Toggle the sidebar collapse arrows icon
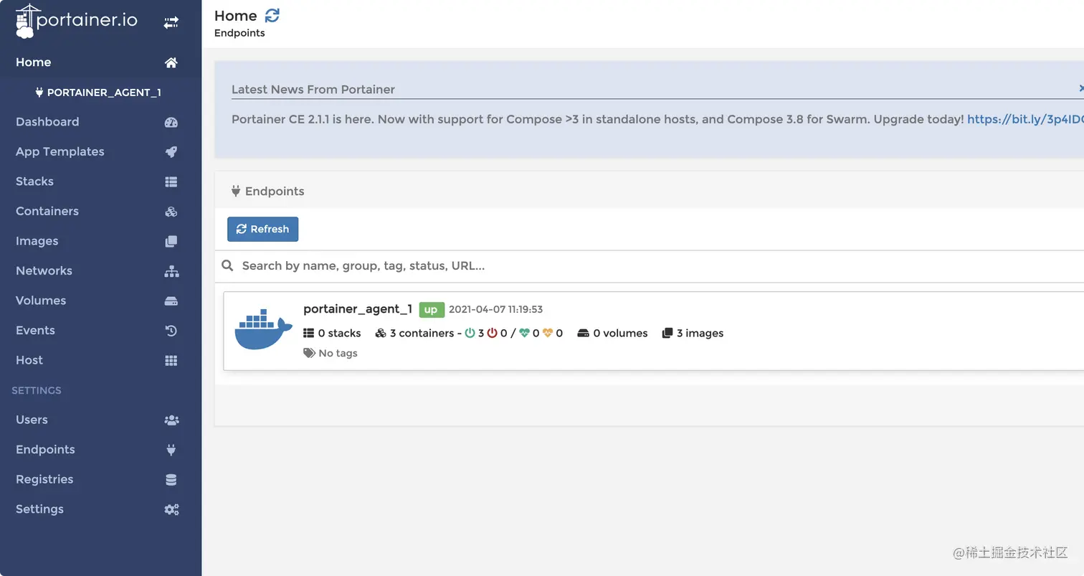The height and width of the screenshot is (576, 1084). coord(171,23)
